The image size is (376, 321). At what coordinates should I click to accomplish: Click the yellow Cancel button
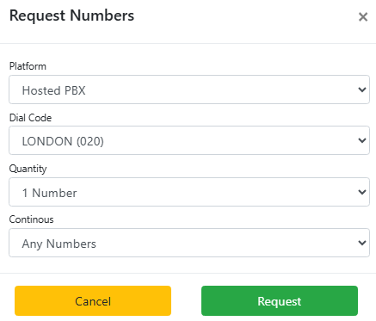pos(93,301)
